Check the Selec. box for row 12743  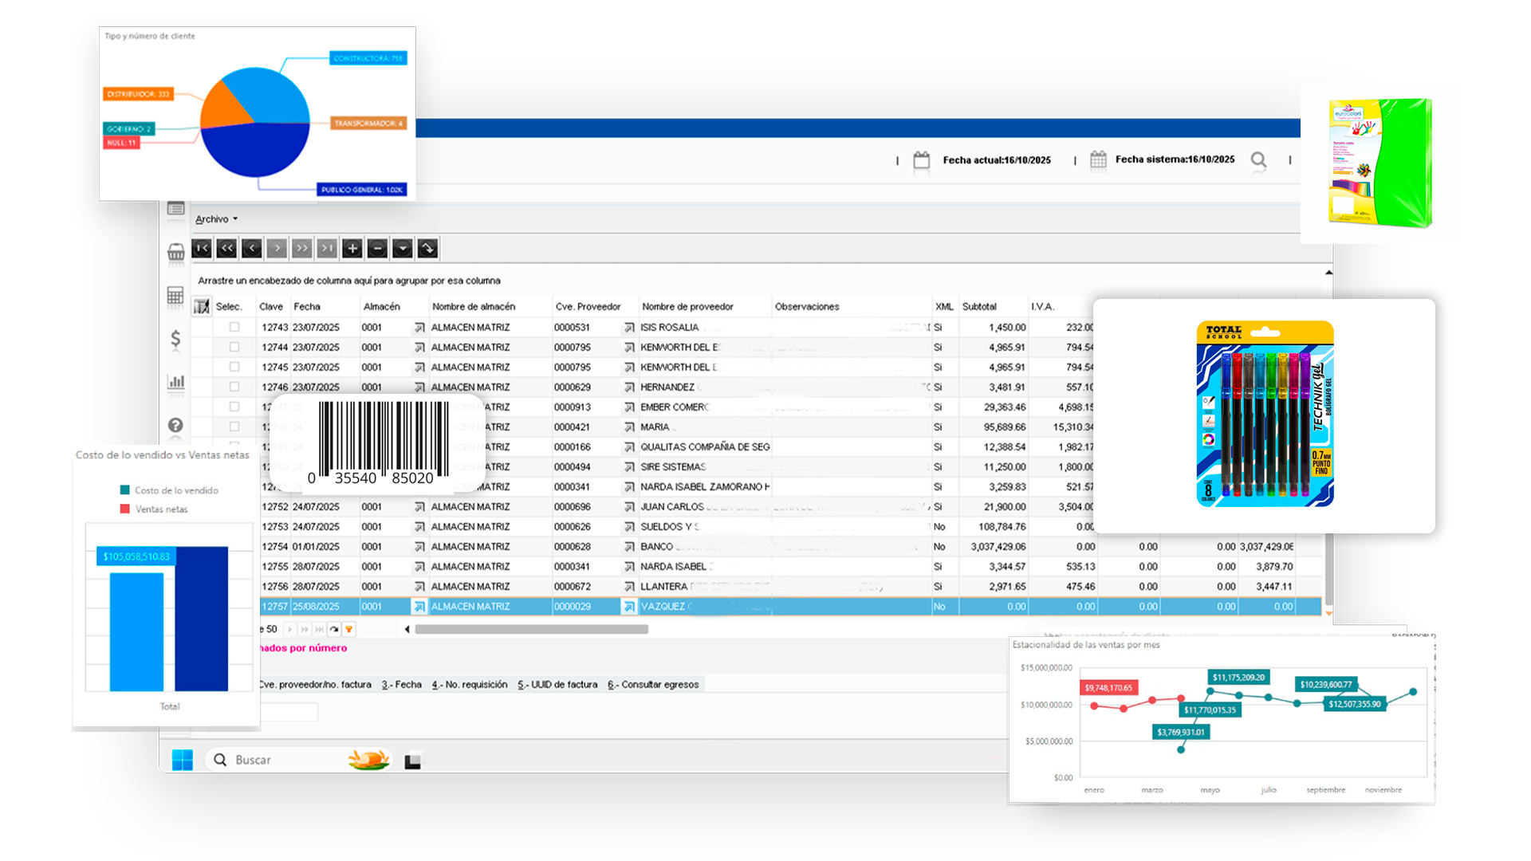point(234,327)
